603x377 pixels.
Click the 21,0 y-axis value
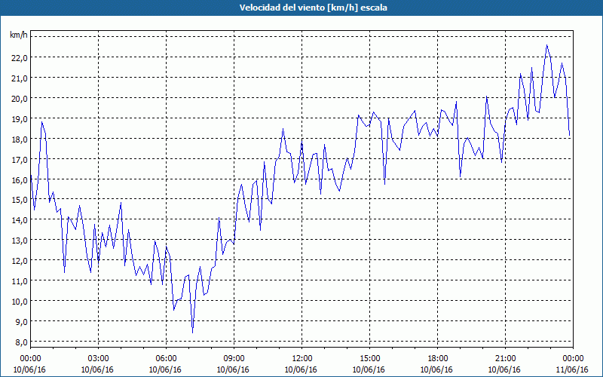click(20, 78)
